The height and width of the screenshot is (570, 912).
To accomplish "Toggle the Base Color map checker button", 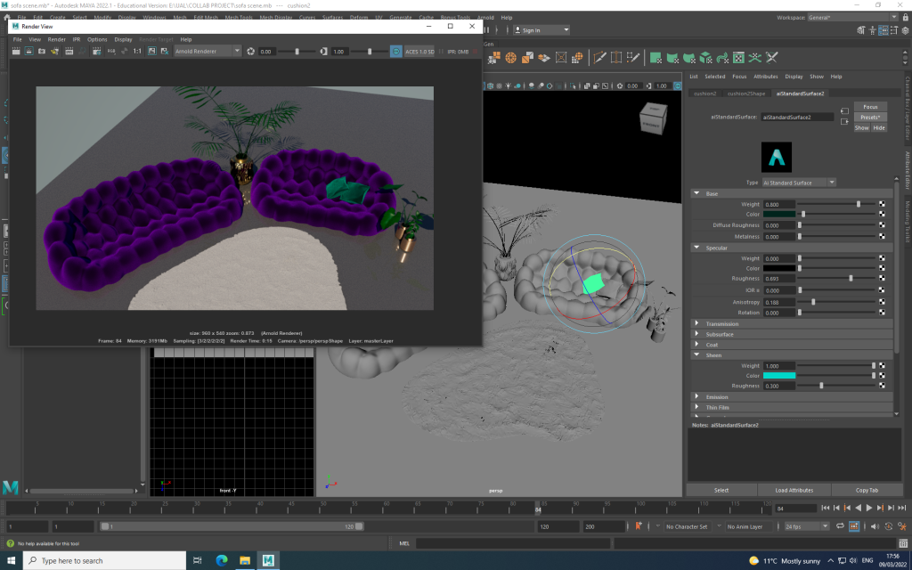I will (882, 215).
